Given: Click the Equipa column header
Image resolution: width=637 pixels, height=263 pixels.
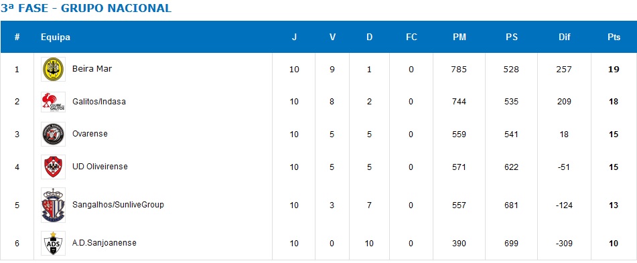Looking at the screenshot, I should coord(56,37).
